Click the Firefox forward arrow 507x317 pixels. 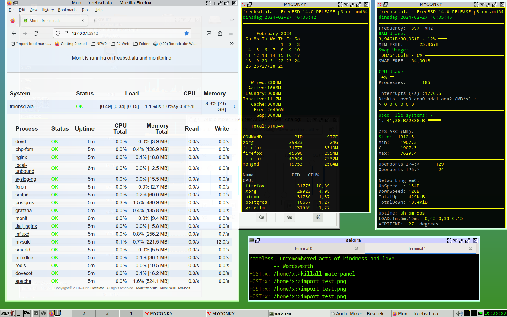(25, 33)
